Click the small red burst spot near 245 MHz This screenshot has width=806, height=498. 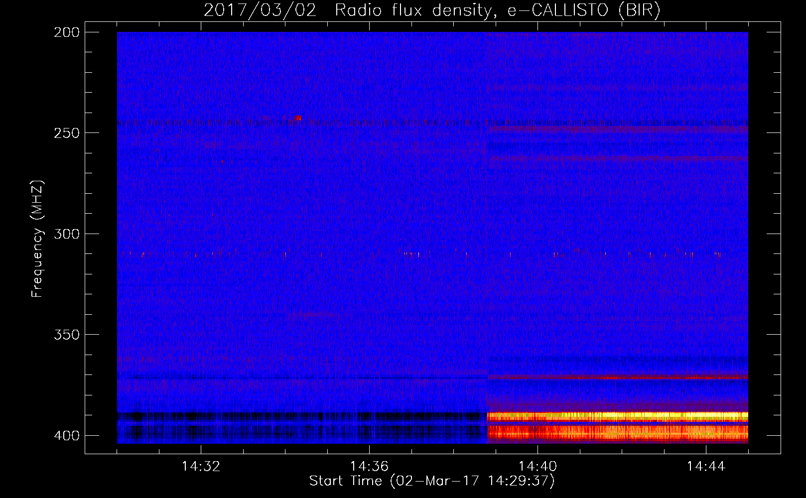[297, 118]
